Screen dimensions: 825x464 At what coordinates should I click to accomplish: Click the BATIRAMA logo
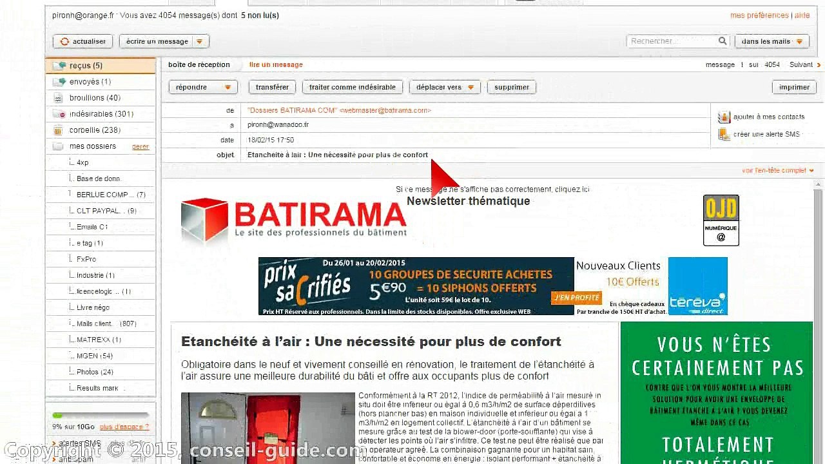point(293,220)
